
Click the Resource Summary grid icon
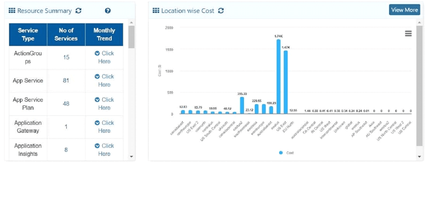(x=12, y=11)
